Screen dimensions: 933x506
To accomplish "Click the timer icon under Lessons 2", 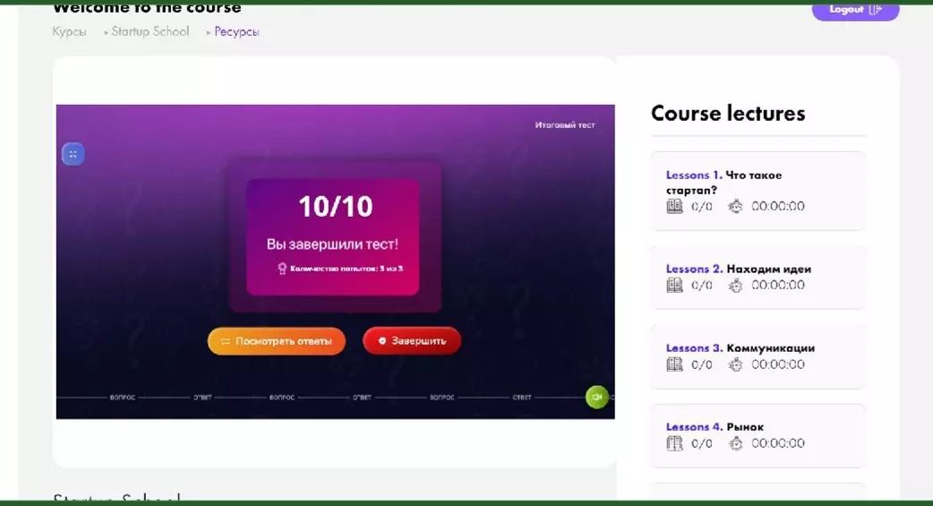I will (x=735, y=285).
